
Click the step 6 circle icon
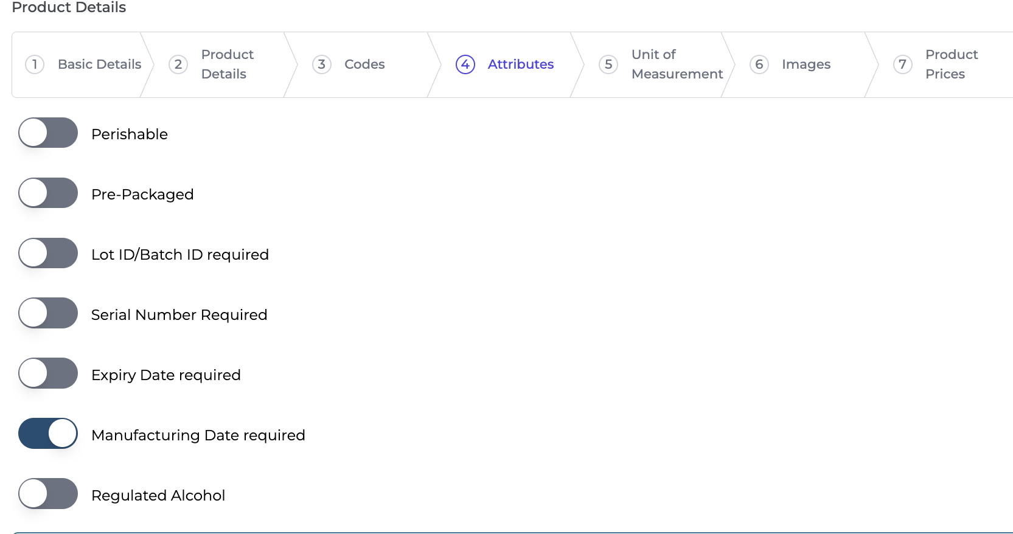759,64
